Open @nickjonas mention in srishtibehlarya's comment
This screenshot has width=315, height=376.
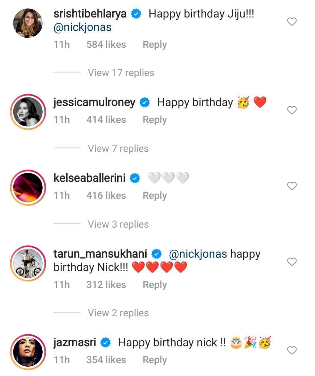point(83,28)
